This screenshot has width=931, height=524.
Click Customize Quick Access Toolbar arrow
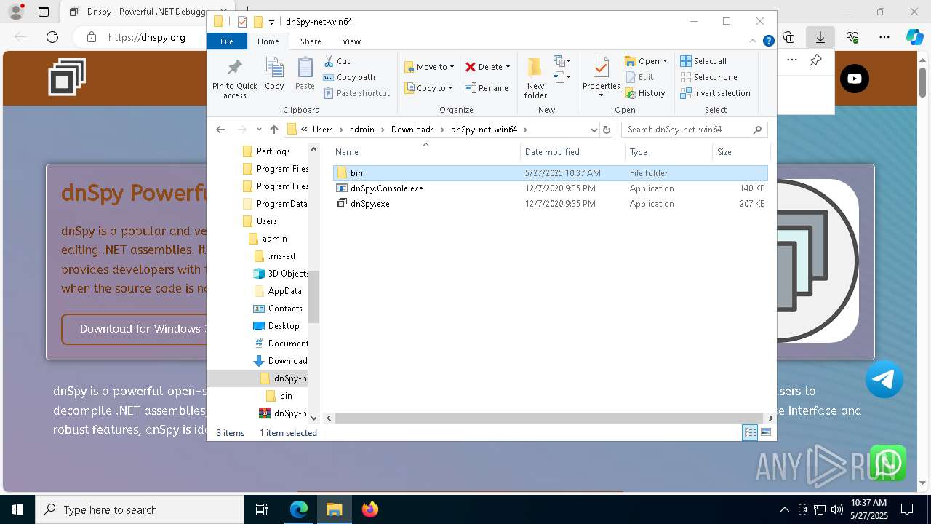271,23
